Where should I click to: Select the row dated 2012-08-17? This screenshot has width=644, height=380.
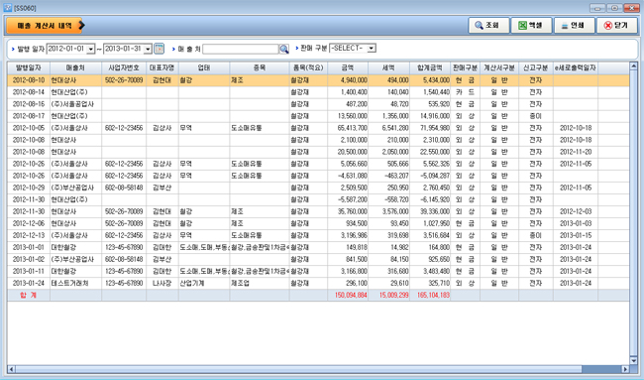(318, 116)
